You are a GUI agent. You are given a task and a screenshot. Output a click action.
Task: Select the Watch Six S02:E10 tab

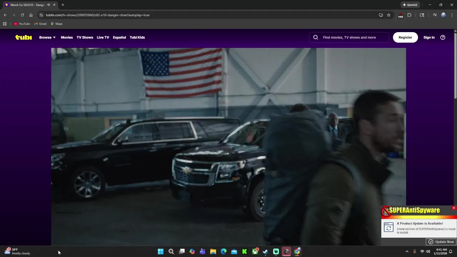coord(30,5)
